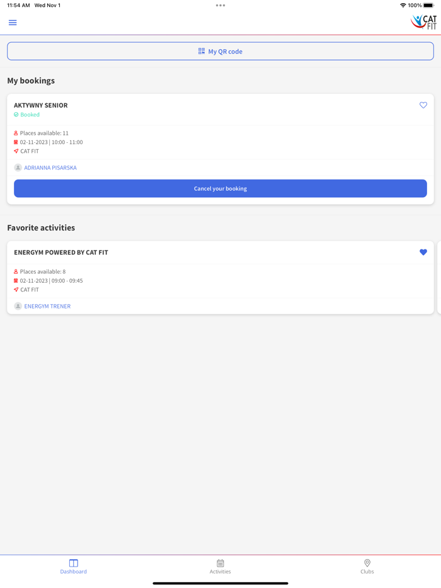Image resolution: width=441 pixels, height=588 pixels.
Task: Tap the QR code icon
Action: [x=202, y=51]
